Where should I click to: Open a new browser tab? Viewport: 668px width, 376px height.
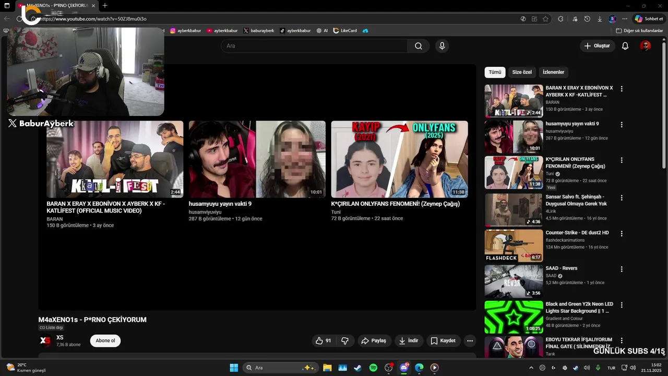point(105,6)
